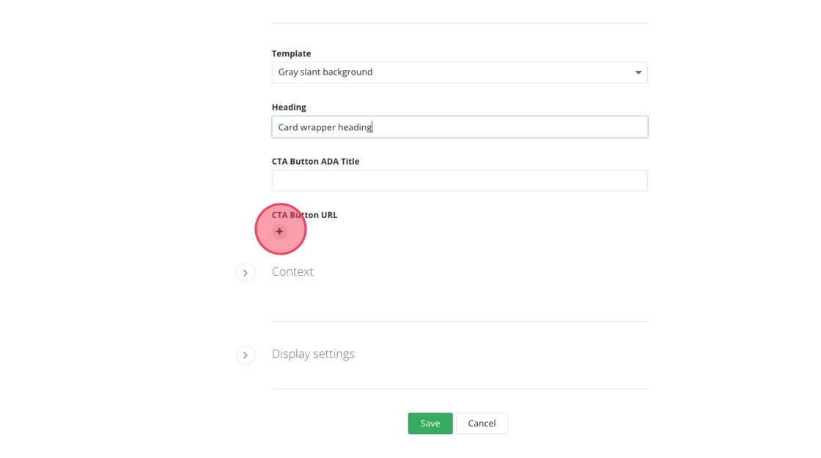Click the Display settings section title
The height and width of the screenshot is (458, 821).
point(313,353)
